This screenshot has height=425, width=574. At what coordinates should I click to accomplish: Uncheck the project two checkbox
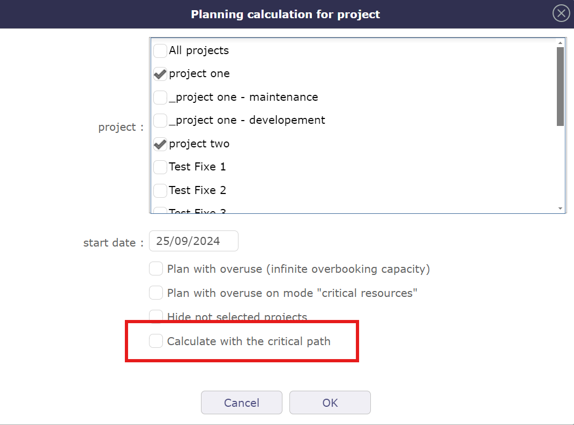160,144
